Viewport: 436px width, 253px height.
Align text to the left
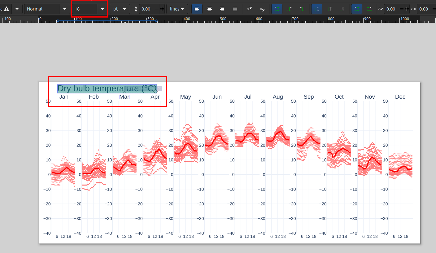coord(197,9)
